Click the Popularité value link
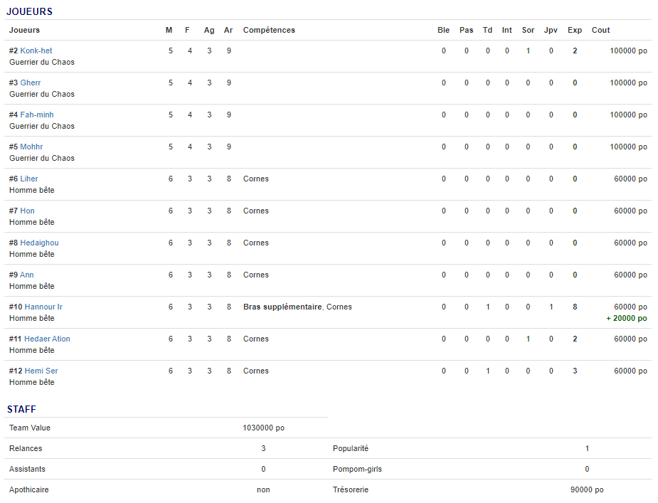Screen dimensions: 658x503 click(x=587, y=448)
